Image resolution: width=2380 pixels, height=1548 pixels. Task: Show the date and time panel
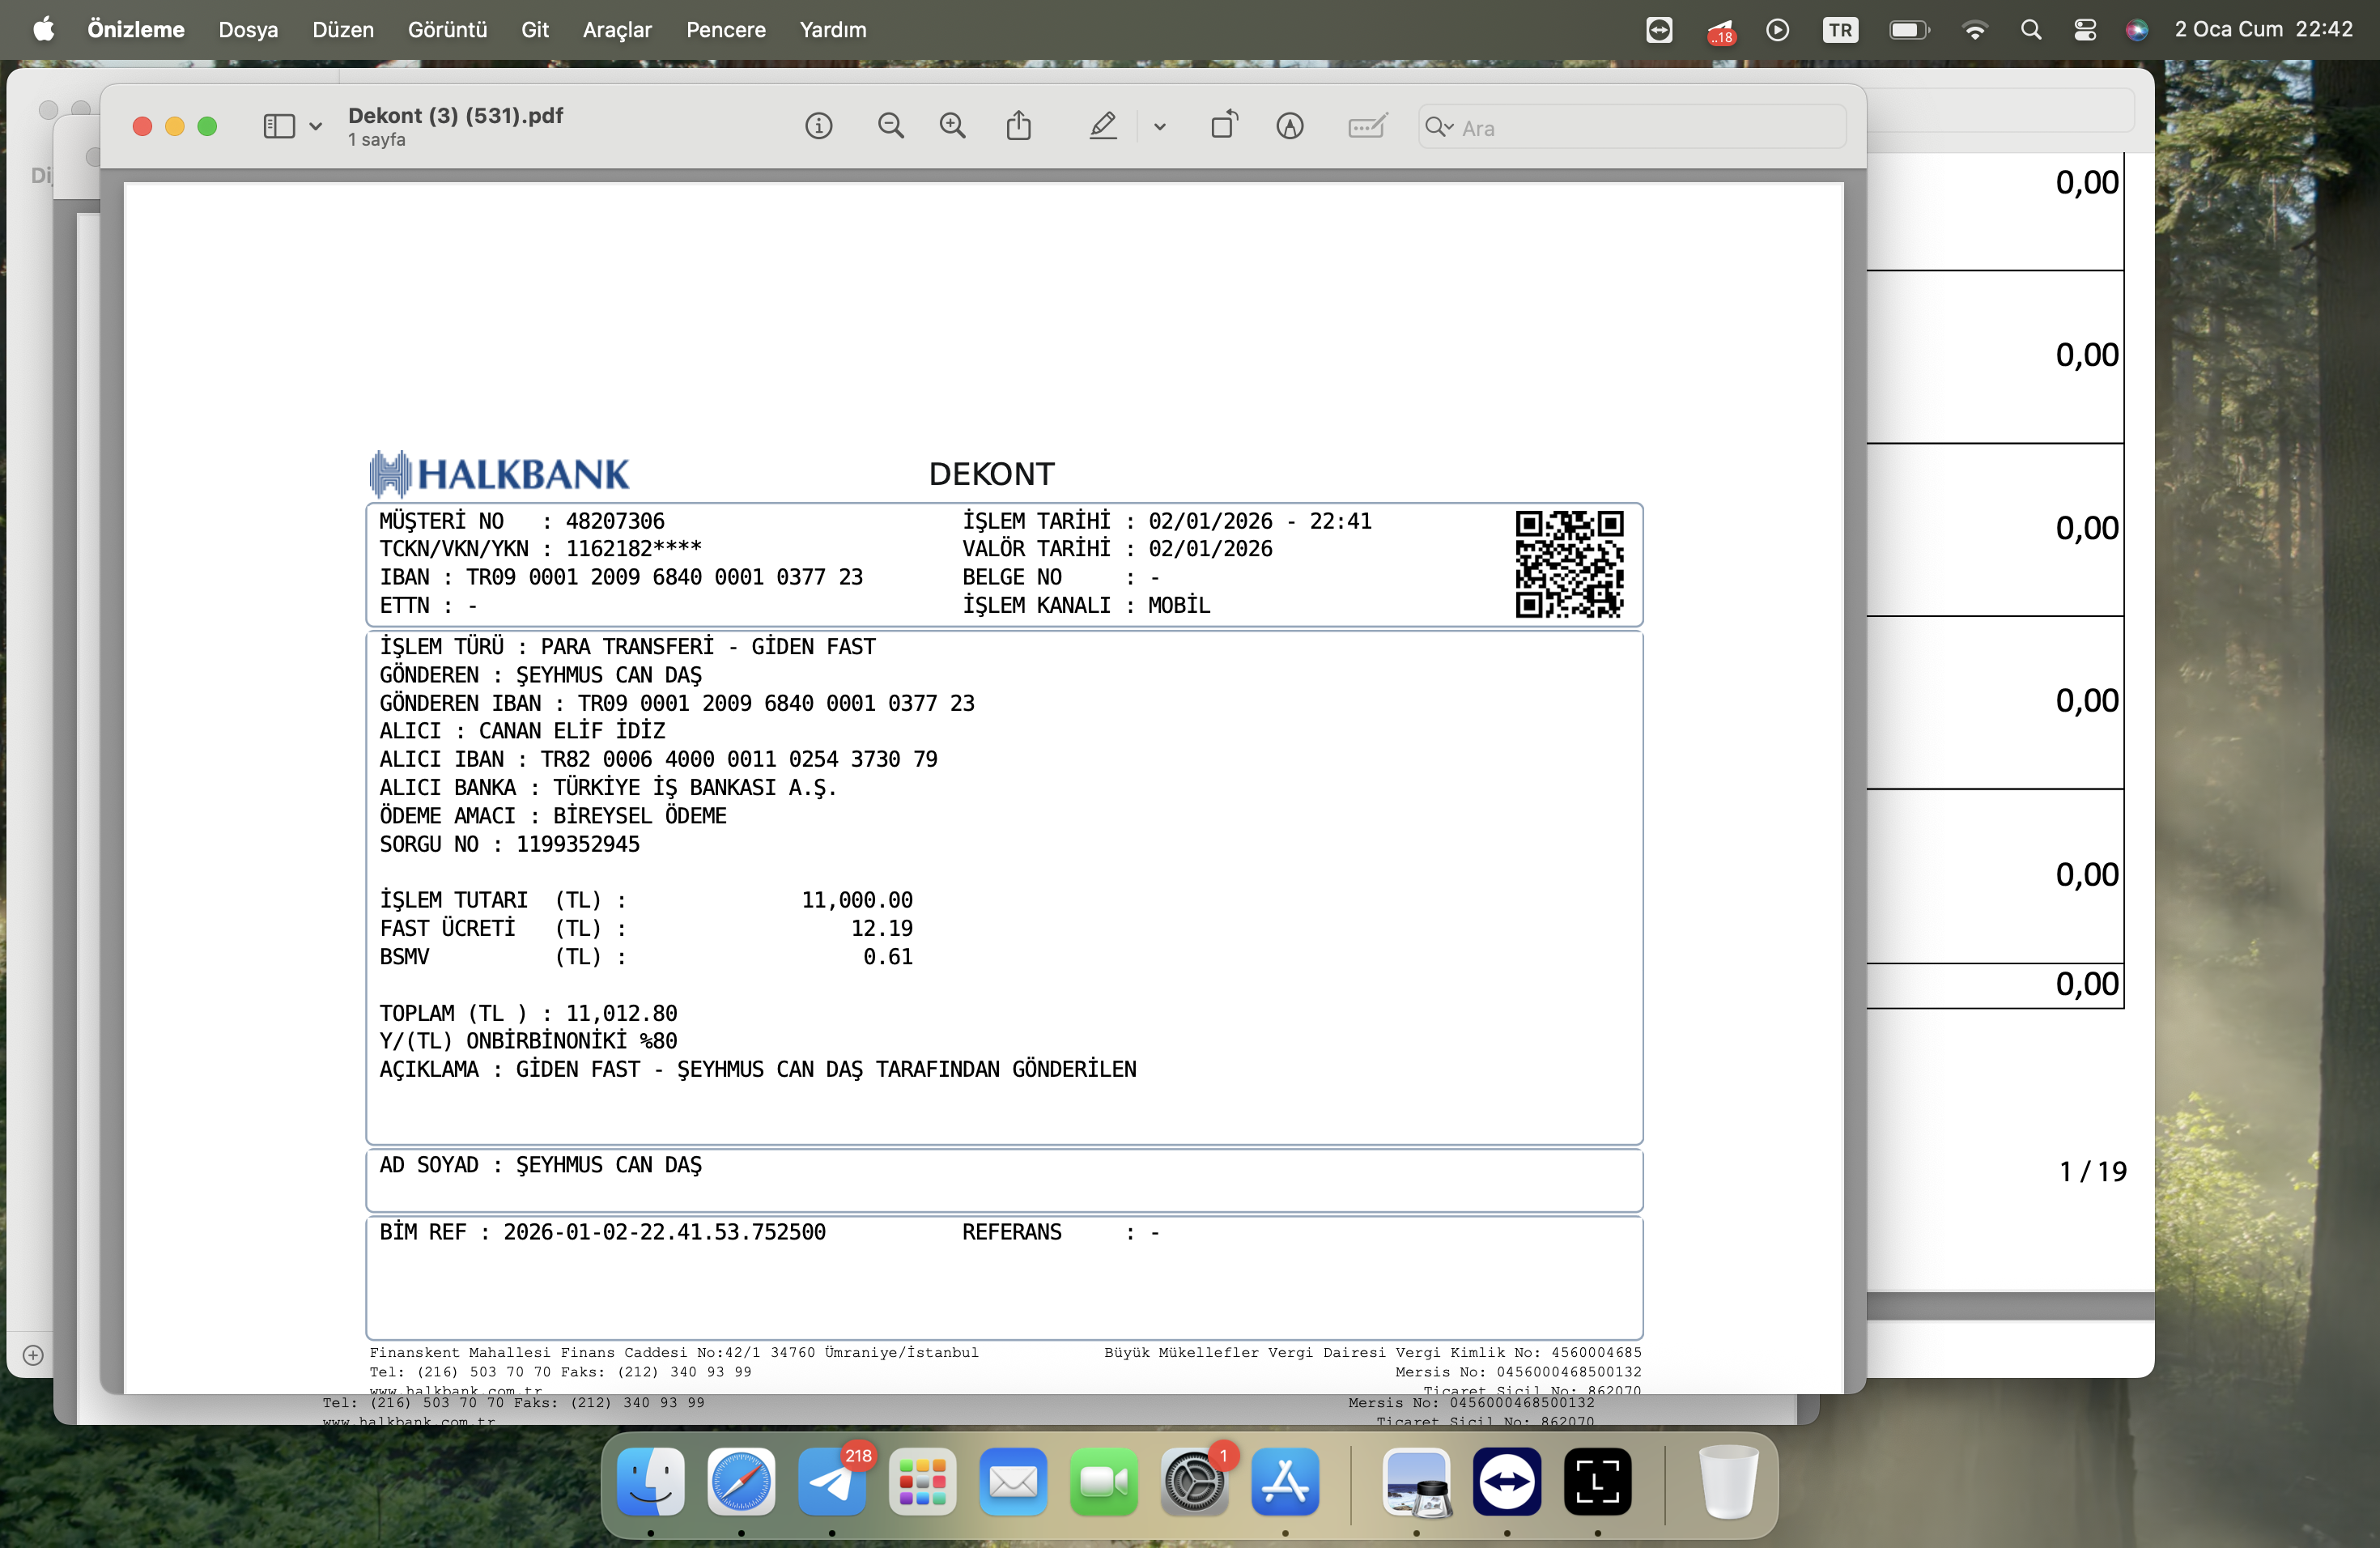2264,30
